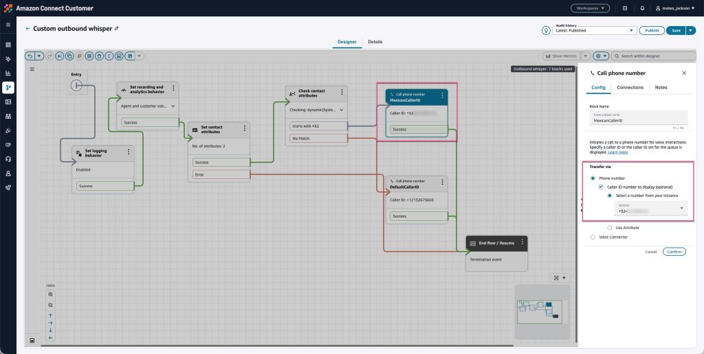Open the mateo_jackson user menu
Viewport: 704px width, 354px height.
point(675,8)
